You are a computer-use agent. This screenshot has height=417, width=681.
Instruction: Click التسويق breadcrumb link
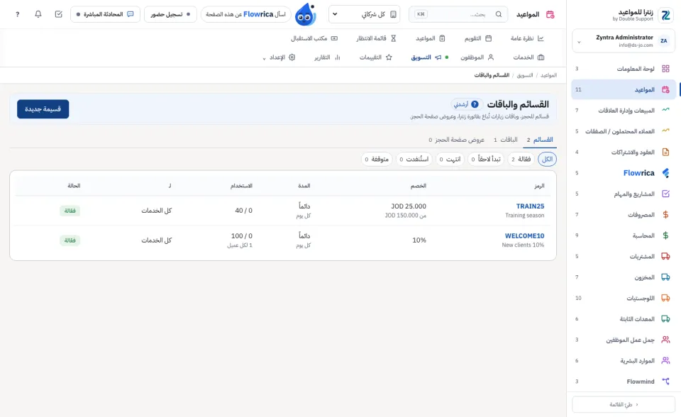click(x=525, y=75)
